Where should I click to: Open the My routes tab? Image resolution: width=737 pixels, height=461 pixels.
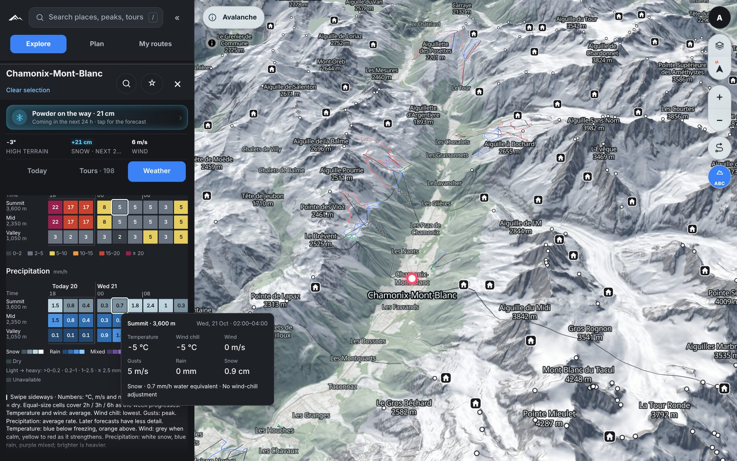pos(155,44)
